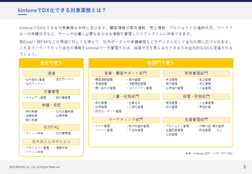Click the '支払管理' item
The image size is (252, 174).
[205, 84]
